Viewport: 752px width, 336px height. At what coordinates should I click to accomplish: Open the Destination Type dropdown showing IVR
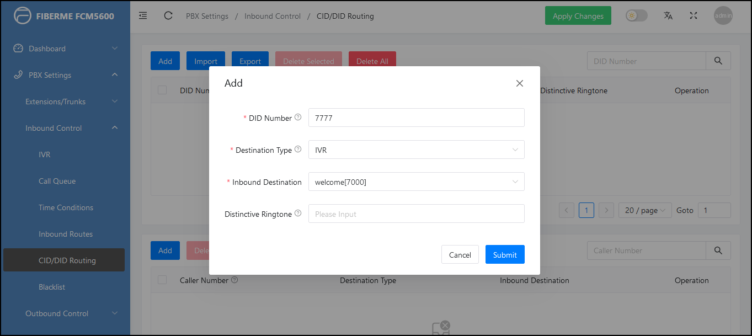point(416,150)
